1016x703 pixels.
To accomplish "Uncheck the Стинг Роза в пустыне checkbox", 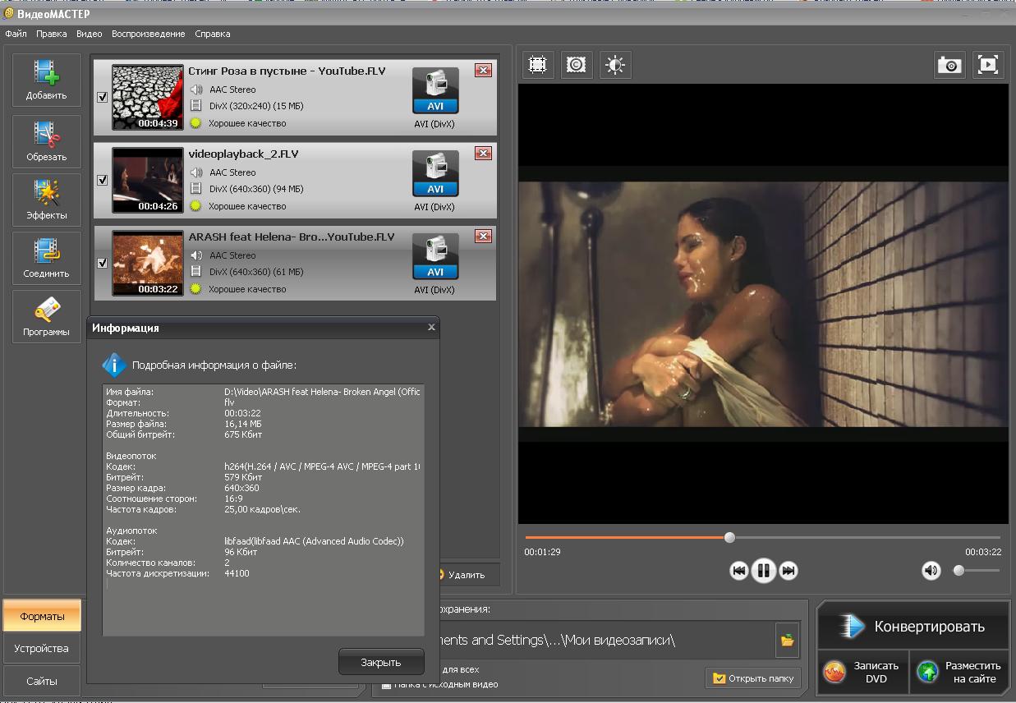I will pyautogui.click(x=103, y=97).
